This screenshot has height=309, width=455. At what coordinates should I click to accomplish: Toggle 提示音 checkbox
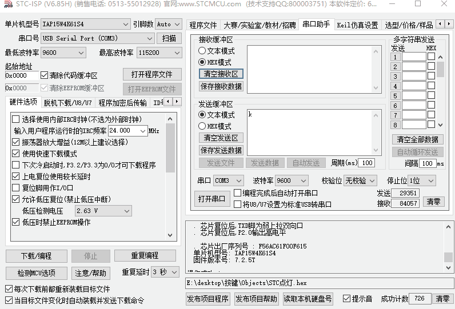click(x=346, y=299)
